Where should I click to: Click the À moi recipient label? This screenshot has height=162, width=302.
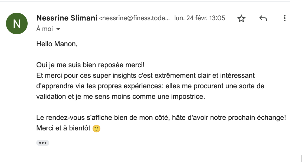(x=44, y=29)
